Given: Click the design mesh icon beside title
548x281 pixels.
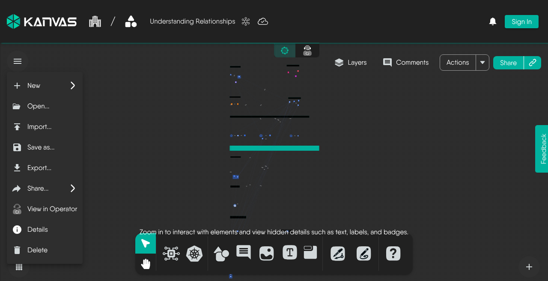Looking at the screenshot, I should coord(246,21).
